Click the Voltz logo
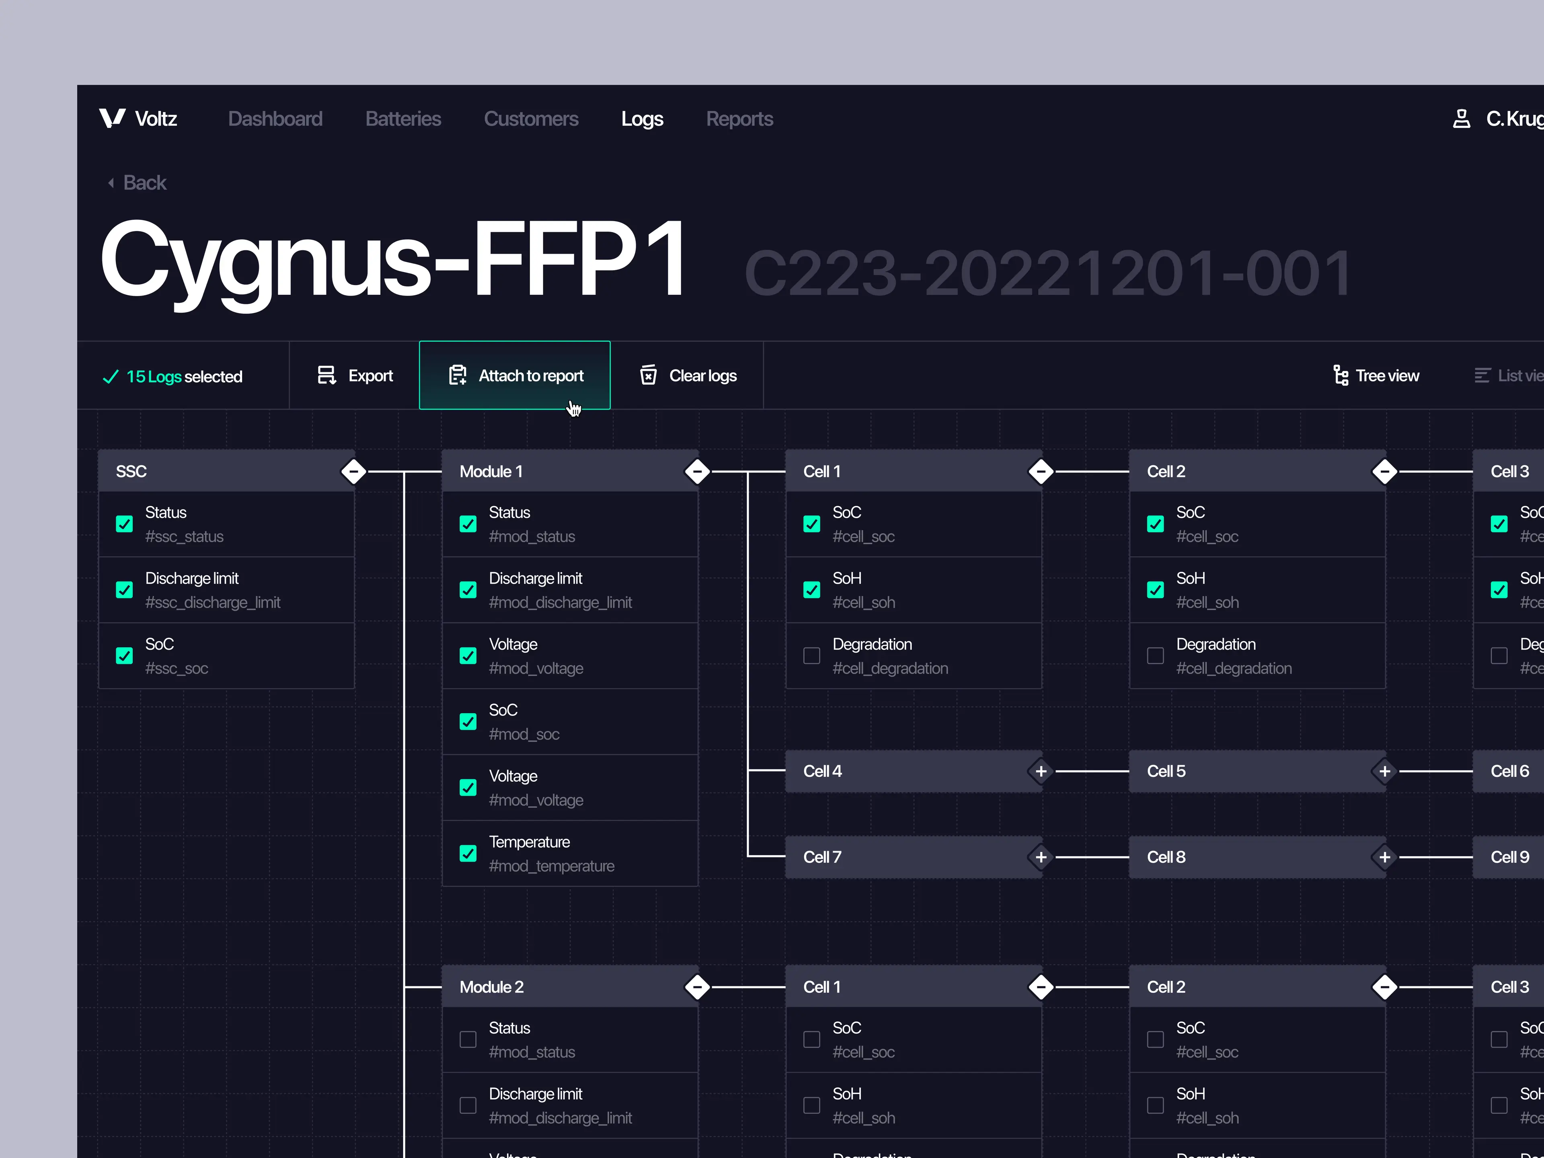The image size is (1544, 1158). click(x=138, y=119)
